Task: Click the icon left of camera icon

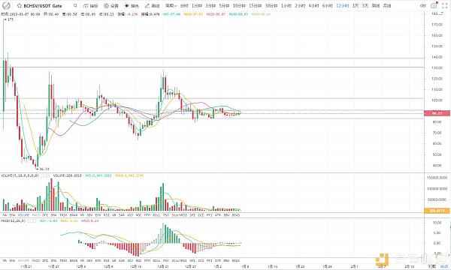Action: coord(422,5)
